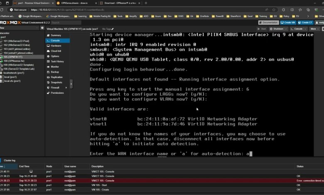Select the Datacenter tree root
Image resolution: width=324 pixels, height=195 pixels.
(x=5, y=33)
